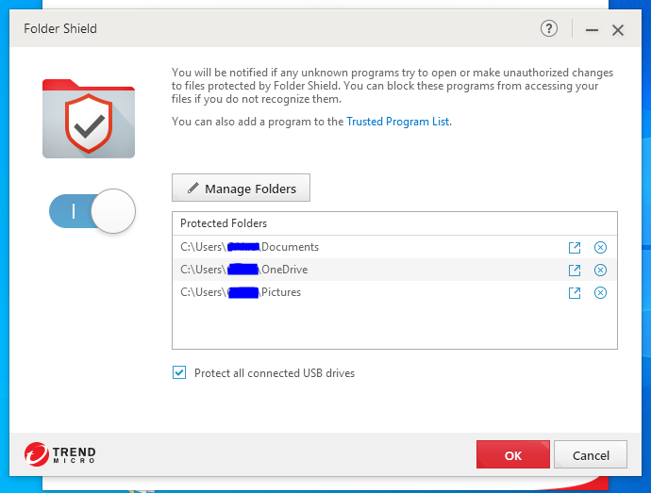The width and height of the screenshot is (651, 493).
Task: Click the Protected Folders column header
Action: [394, 223]
